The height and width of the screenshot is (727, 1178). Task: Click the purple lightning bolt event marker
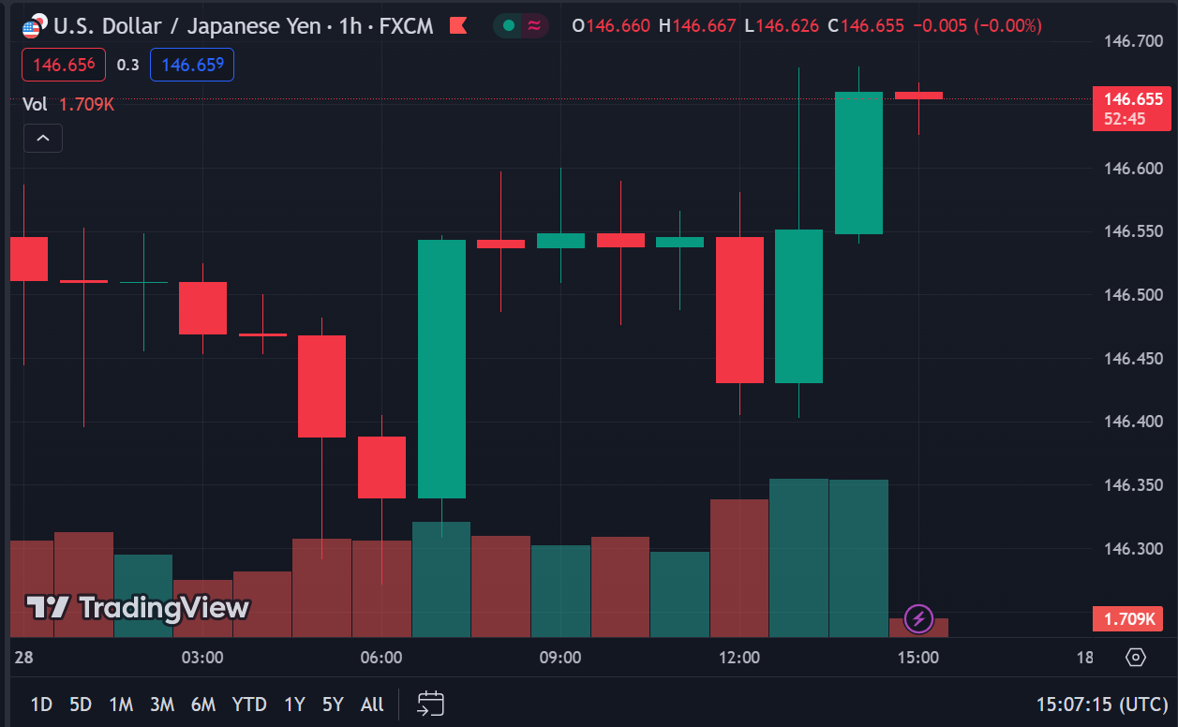pyautogui.click(x=918, y=618)
